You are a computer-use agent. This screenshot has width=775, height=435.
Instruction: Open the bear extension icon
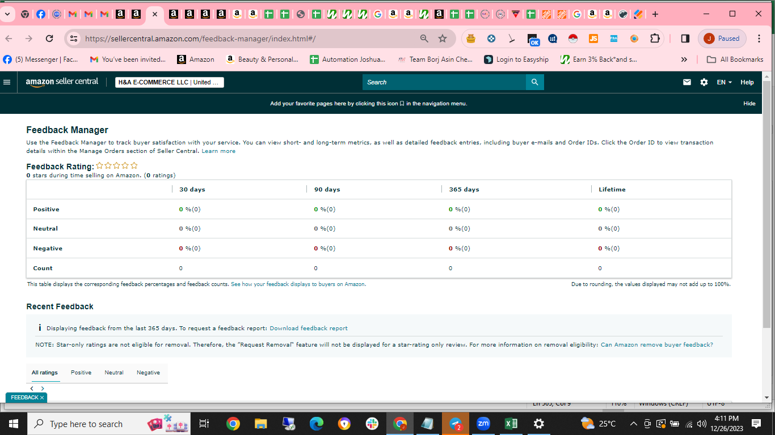click(x=471, y=39)
